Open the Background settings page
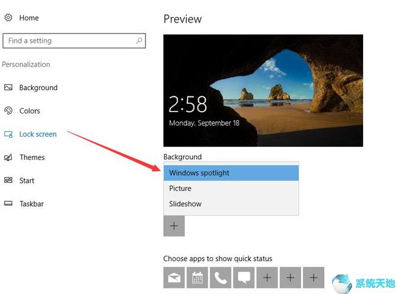The height and width of the screenshot is (294, 396). pos(38,88)
